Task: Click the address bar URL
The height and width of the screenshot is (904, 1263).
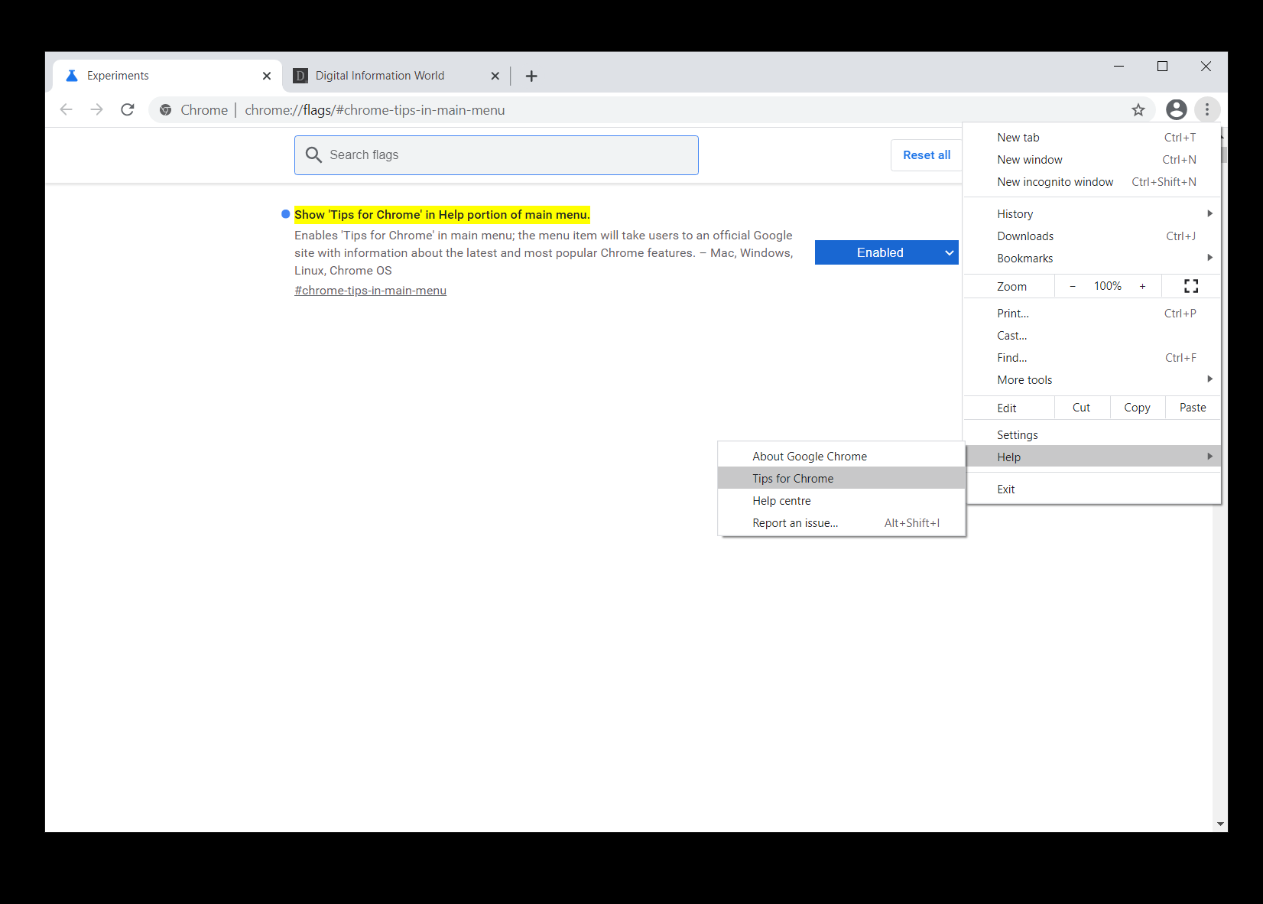Action: click(375, 110)
